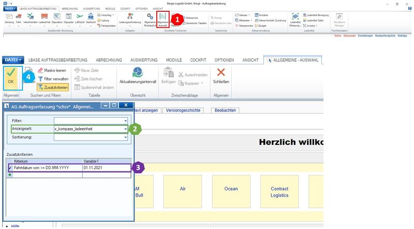Open the Air tile

(x=183, y=191)
